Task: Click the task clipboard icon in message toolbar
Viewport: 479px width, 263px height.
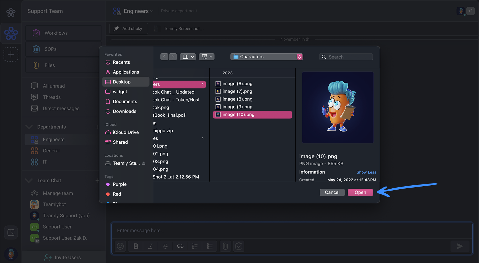Action: click(239, 246)
